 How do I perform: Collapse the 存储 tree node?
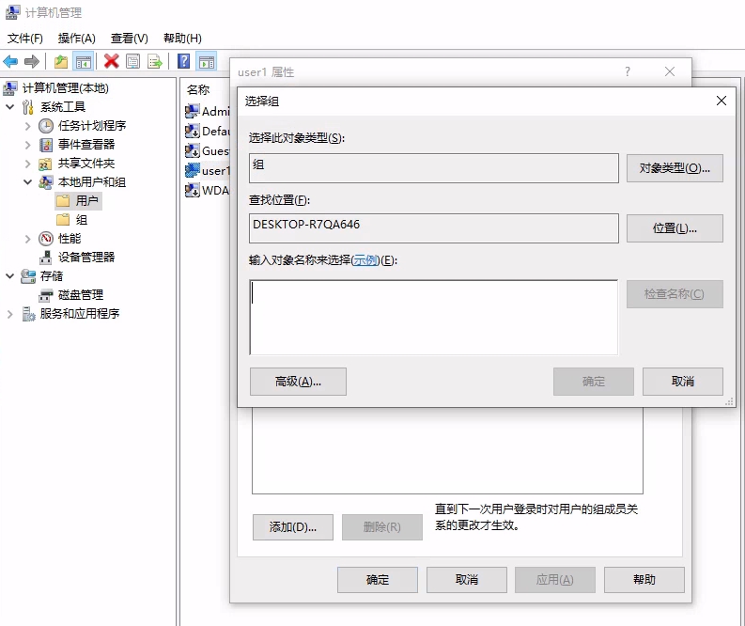10,276
